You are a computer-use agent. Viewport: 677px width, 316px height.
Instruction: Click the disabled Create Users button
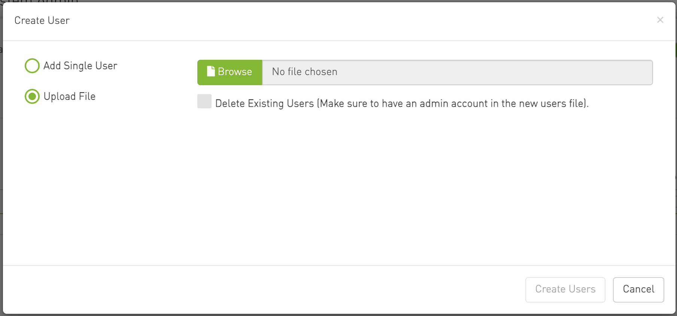click(x=565, y=289)
